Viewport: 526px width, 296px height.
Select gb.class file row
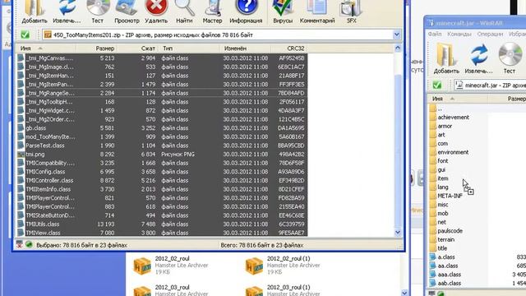163,128
